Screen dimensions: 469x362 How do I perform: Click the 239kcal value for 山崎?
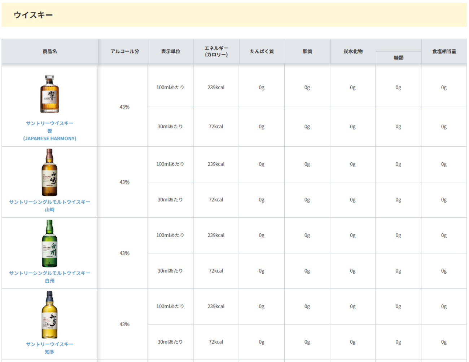pos(216,164)
